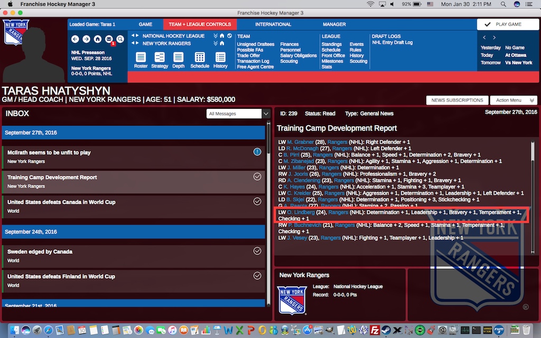Go back with the left arrow navigation icon
Viewport: 541px width, 338px height.
click(75, 39)
